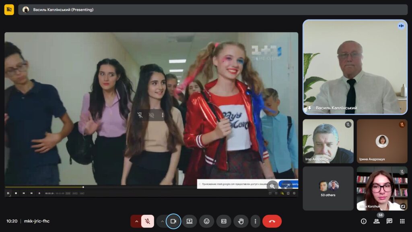The width and height of the screenshot is (412, 232).
Task: Expand audio settings arrow beside microphone
Action: [x=136, y=221]
